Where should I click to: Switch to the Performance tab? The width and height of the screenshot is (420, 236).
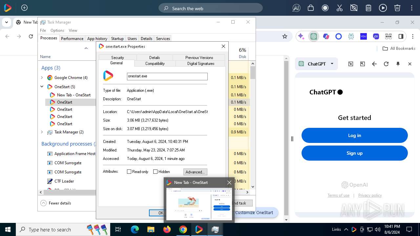[72, 38]
